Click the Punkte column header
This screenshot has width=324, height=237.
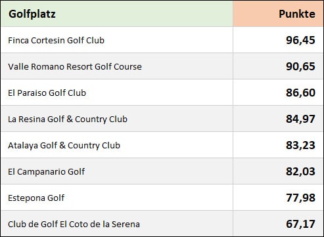pyautogui.click(x=297, y=14)
